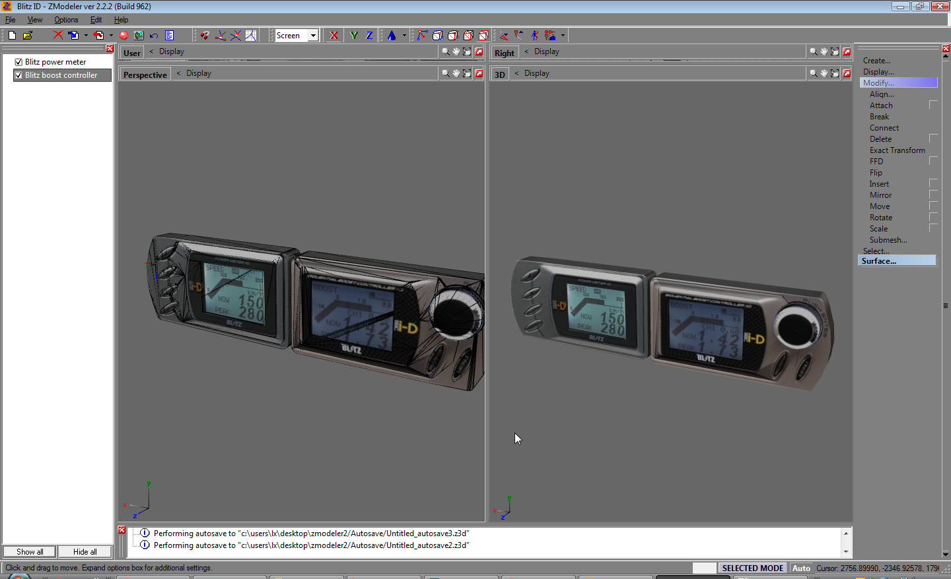951x579 pixels.
Task: Toggle the Z axis lock
Action: (x=369, y=35)
